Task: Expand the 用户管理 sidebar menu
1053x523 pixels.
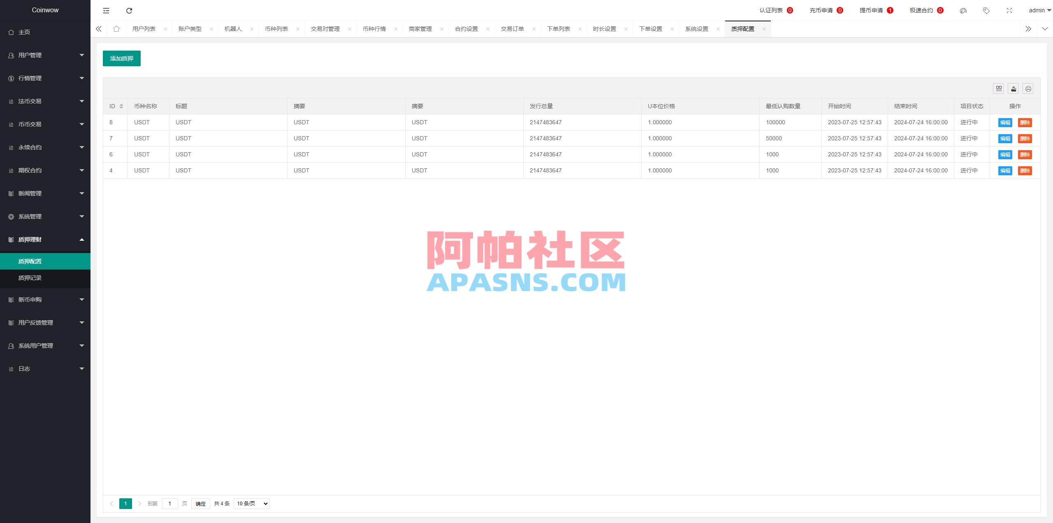Action: tap(45, 55)
